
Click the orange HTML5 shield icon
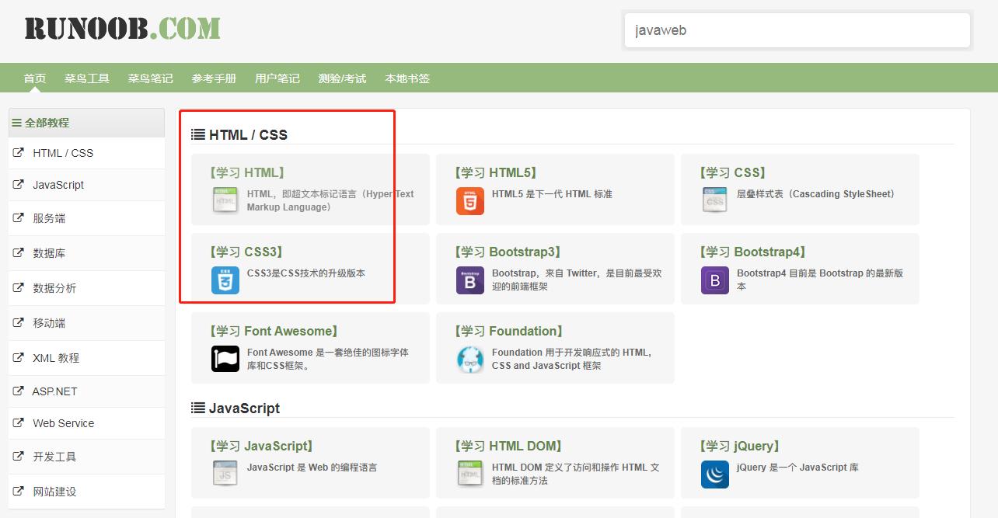470,200
